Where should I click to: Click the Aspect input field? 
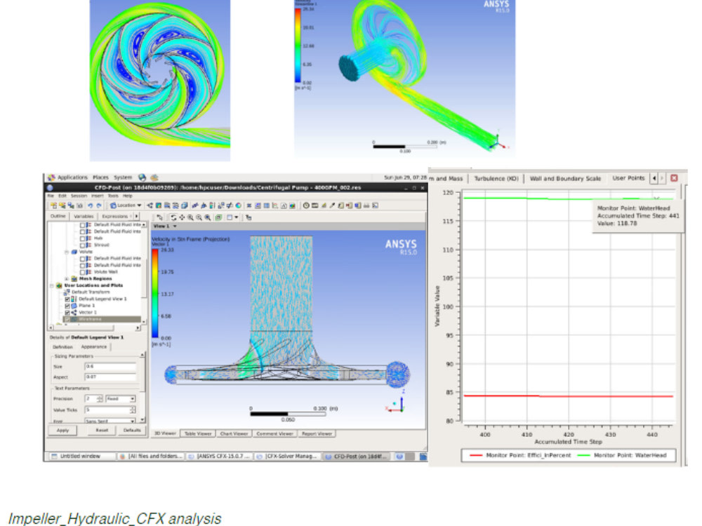pyautogui.click(x=110, y=377)
